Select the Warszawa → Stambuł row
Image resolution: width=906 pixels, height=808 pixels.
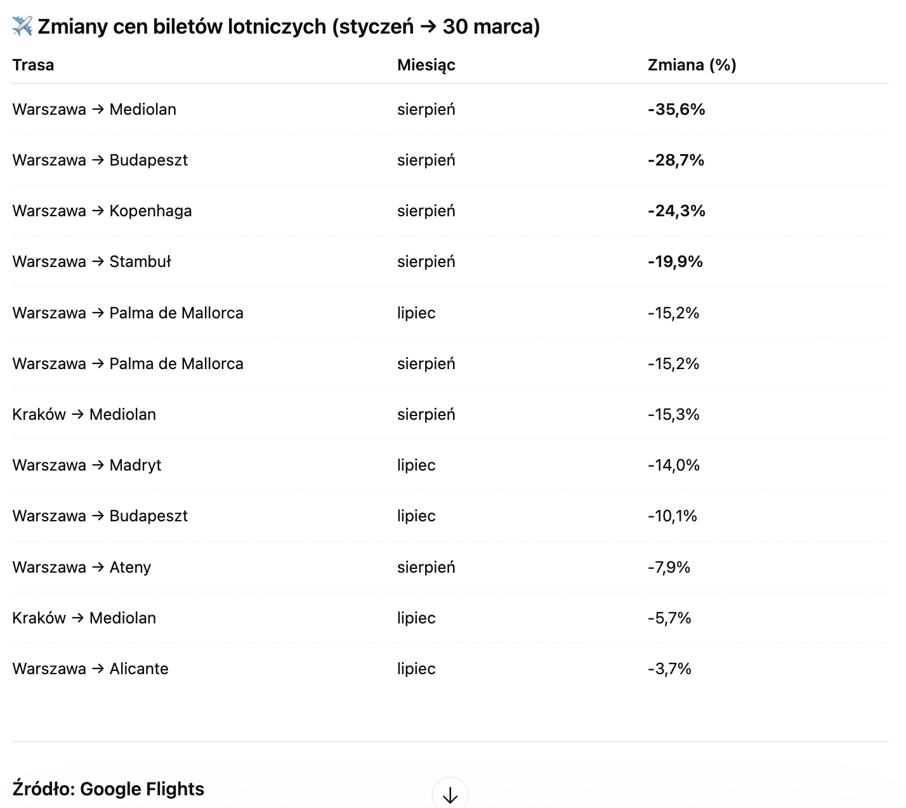(450, 261)
